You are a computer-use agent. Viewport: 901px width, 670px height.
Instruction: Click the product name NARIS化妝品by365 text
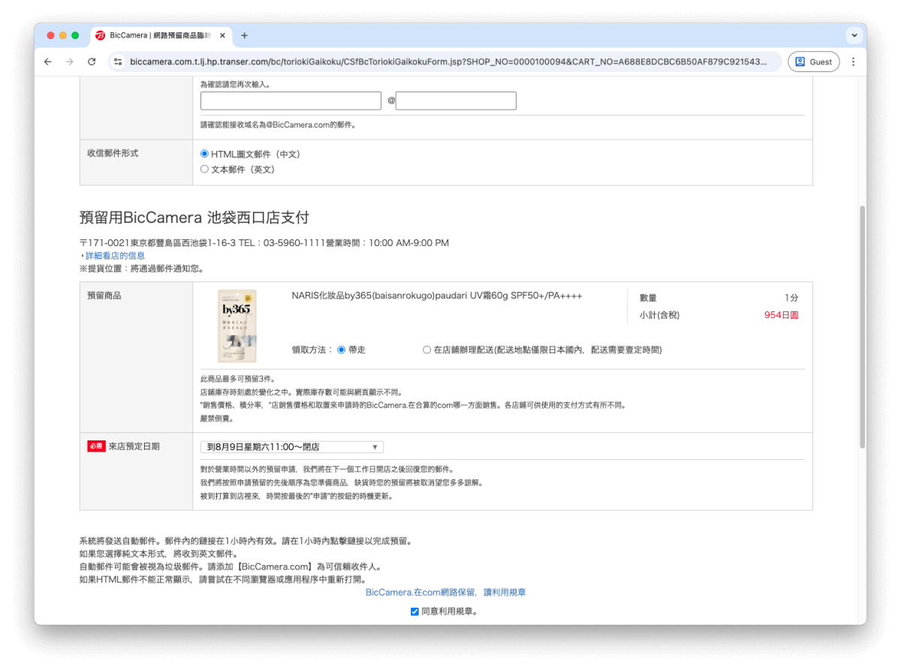437,296
